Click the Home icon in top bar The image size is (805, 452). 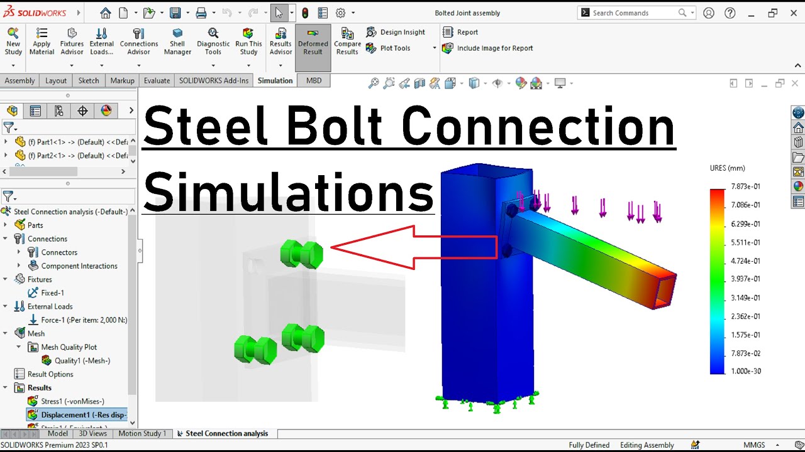(x=105, y=13)
